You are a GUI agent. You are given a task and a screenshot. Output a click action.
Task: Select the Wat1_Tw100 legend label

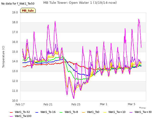(23, 116)
